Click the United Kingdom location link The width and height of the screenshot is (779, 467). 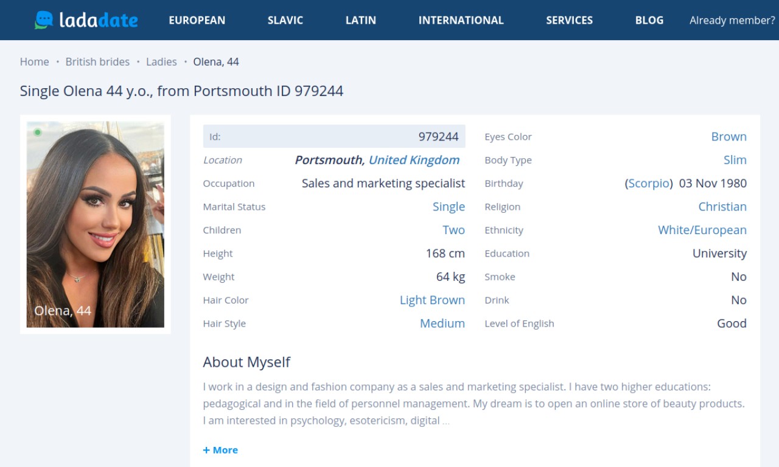[414, 160]
